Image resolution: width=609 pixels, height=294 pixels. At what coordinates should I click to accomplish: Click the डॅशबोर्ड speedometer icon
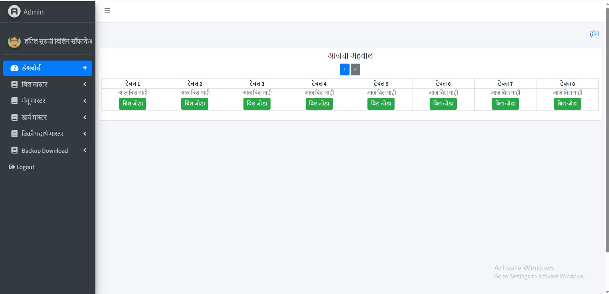click(14, 68)
